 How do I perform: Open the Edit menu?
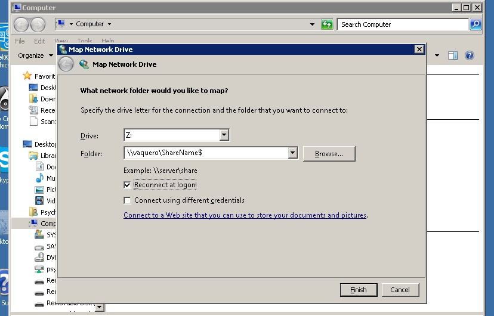tap(39, 41)
